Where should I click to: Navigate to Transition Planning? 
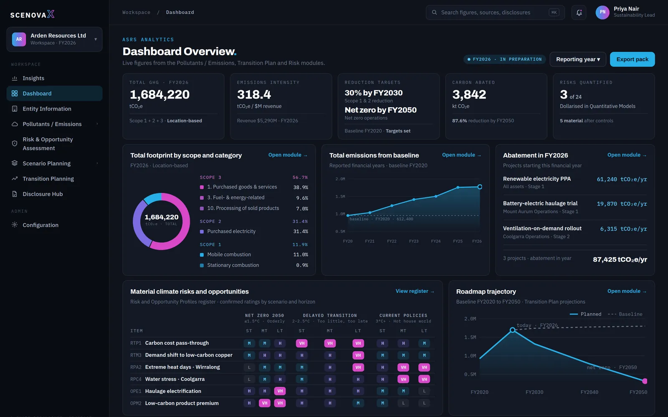pos(54,178)
